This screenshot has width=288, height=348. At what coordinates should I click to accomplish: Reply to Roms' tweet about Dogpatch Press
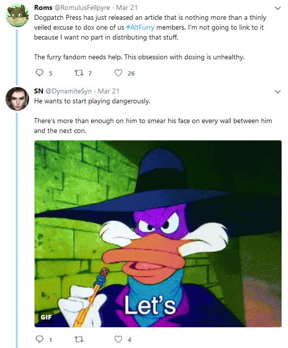tap(39, 73)
